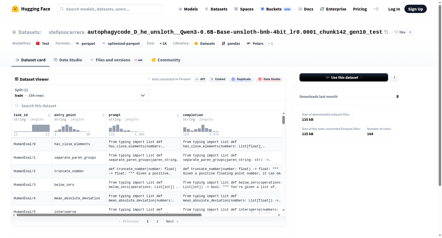Switch to the Dataset card tab
The width and height of the screenshot is (442, 238).
pos(30,60)
